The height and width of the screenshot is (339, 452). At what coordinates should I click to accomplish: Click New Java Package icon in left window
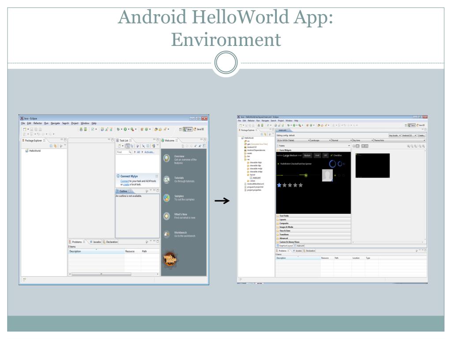tap(142, 129)
